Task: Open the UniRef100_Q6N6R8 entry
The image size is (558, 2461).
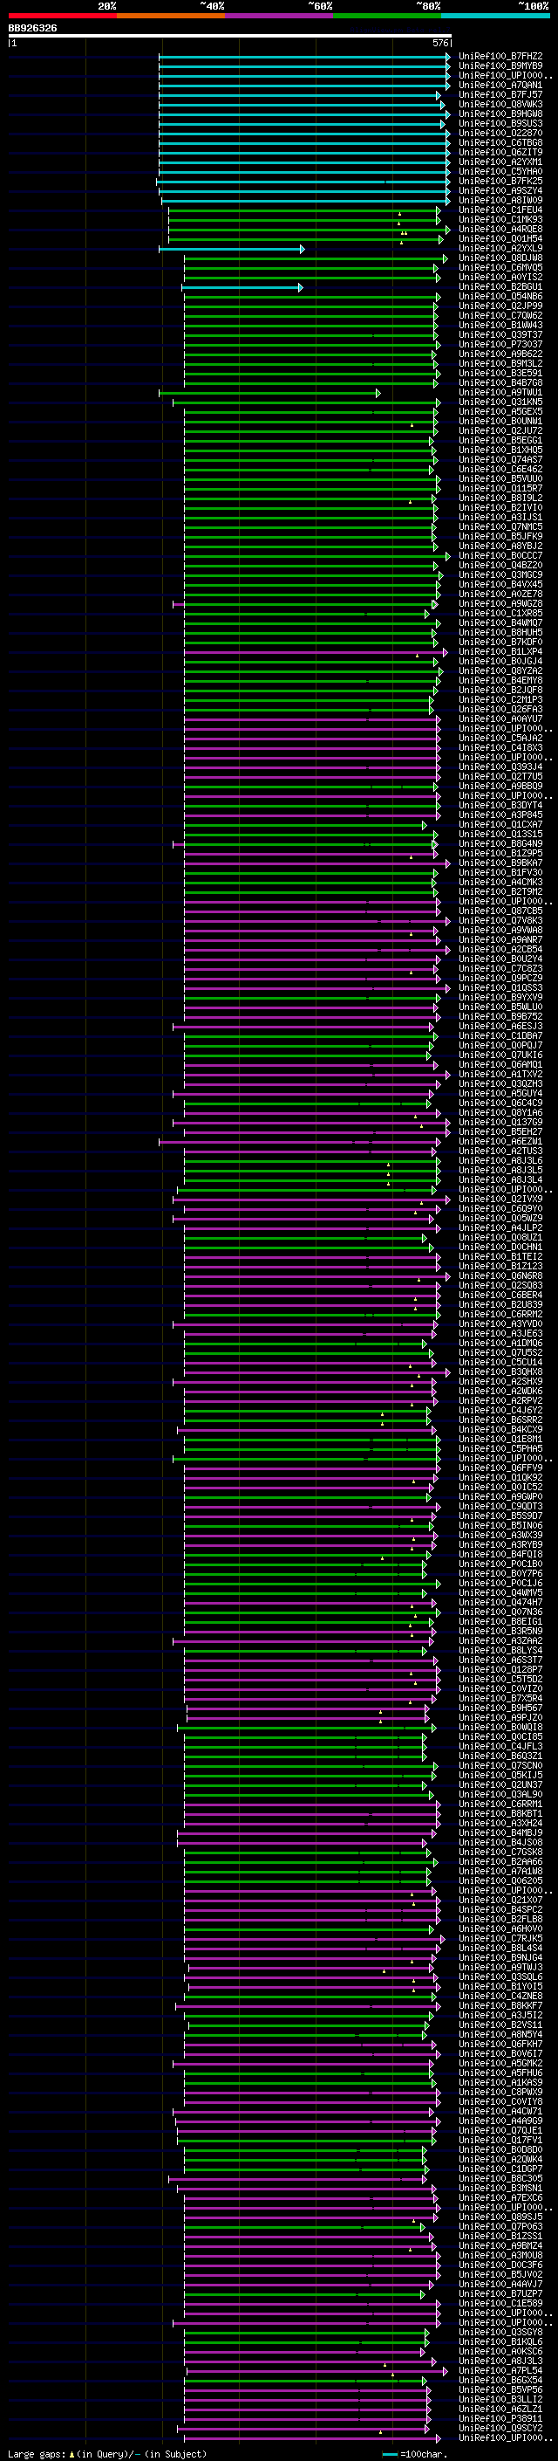Action: 500,1276
